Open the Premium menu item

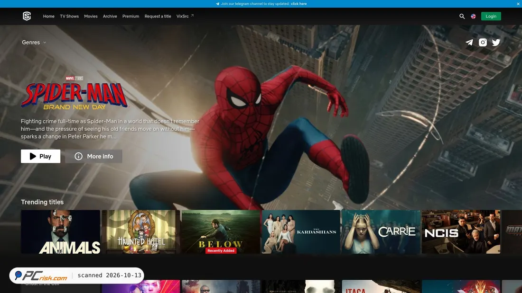(x=130, y=16)
